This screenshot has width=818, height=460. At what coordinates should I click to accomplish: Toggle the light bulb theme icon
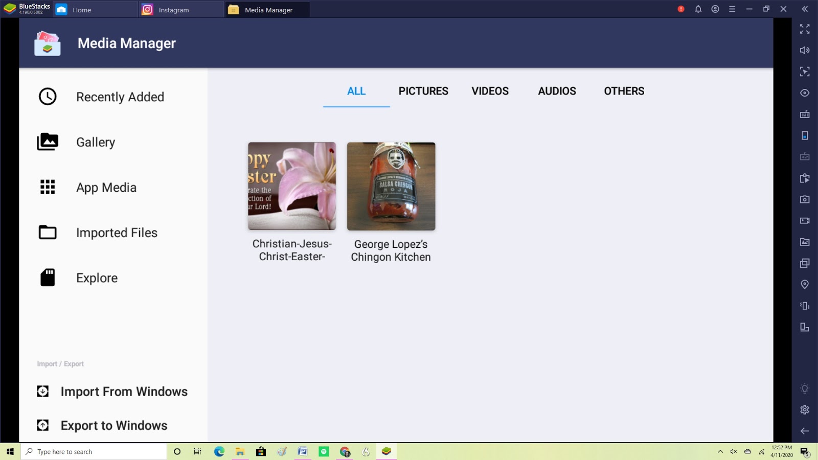tap(805, 388)
